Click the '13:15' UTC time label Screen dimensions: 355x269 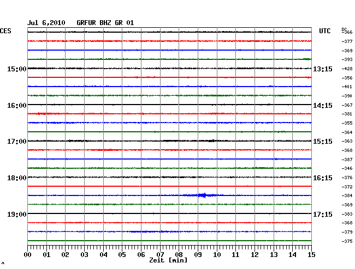coord(323,69)
